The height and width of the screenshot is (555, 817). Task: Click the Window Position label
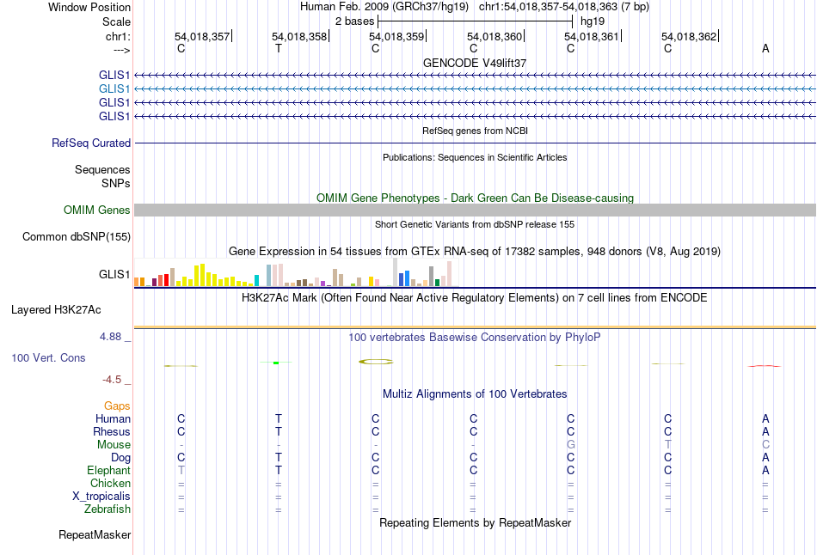point(89,7)
